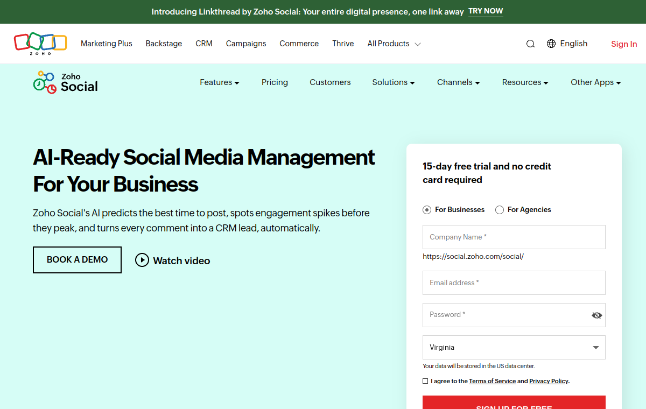646x409 pixels.
Task: Open the Terms of Service link
Action: (492, 381)
